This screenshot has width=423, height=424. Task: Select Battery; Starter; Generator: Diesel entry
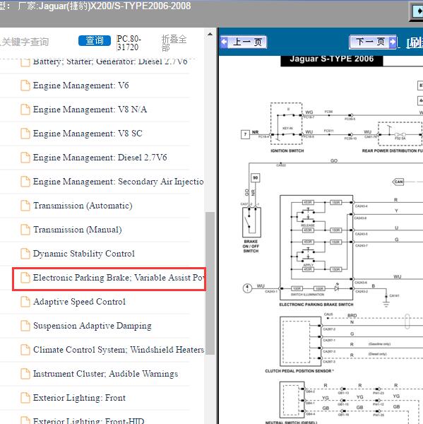pos(110,61)
